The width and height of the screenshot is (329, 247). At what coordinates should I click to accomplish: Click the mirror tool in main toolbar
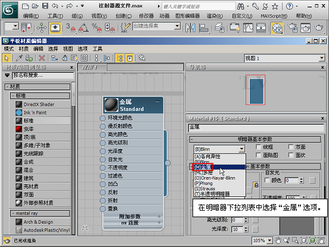tap(190, 27)
